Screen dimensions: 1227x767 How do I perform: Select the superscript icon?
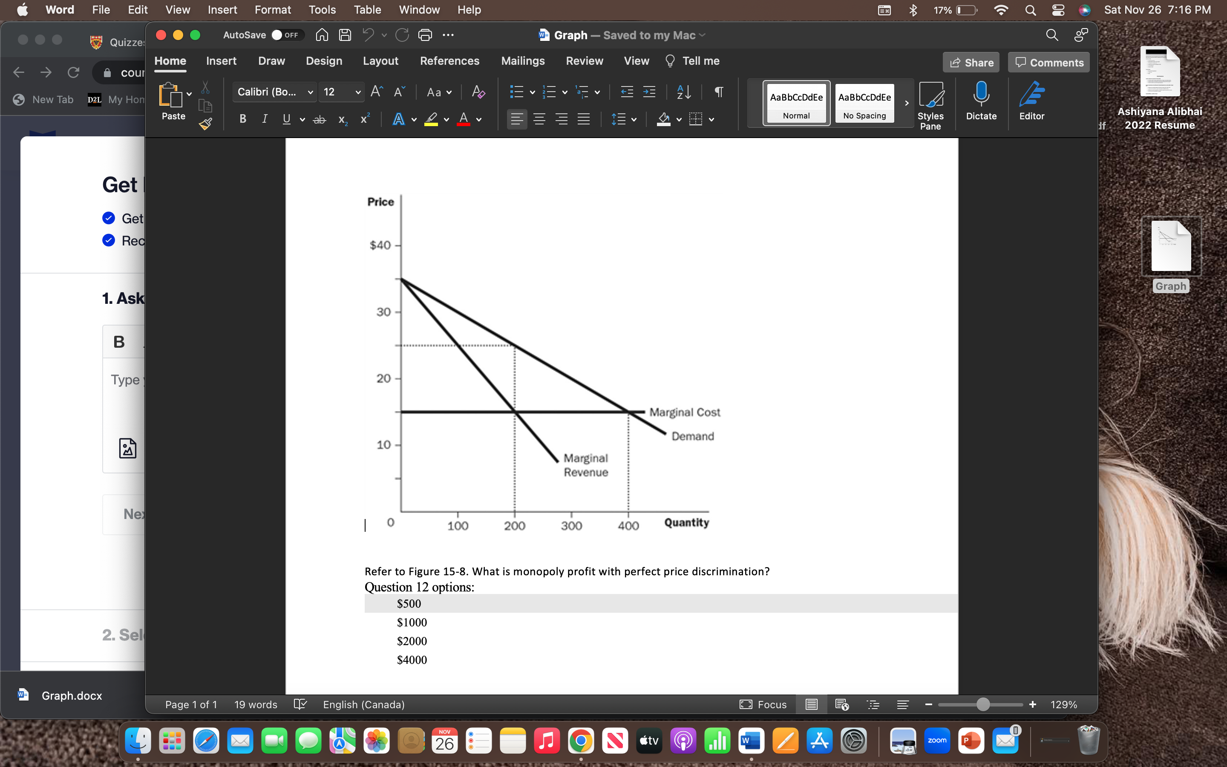[x=365, y=119]
